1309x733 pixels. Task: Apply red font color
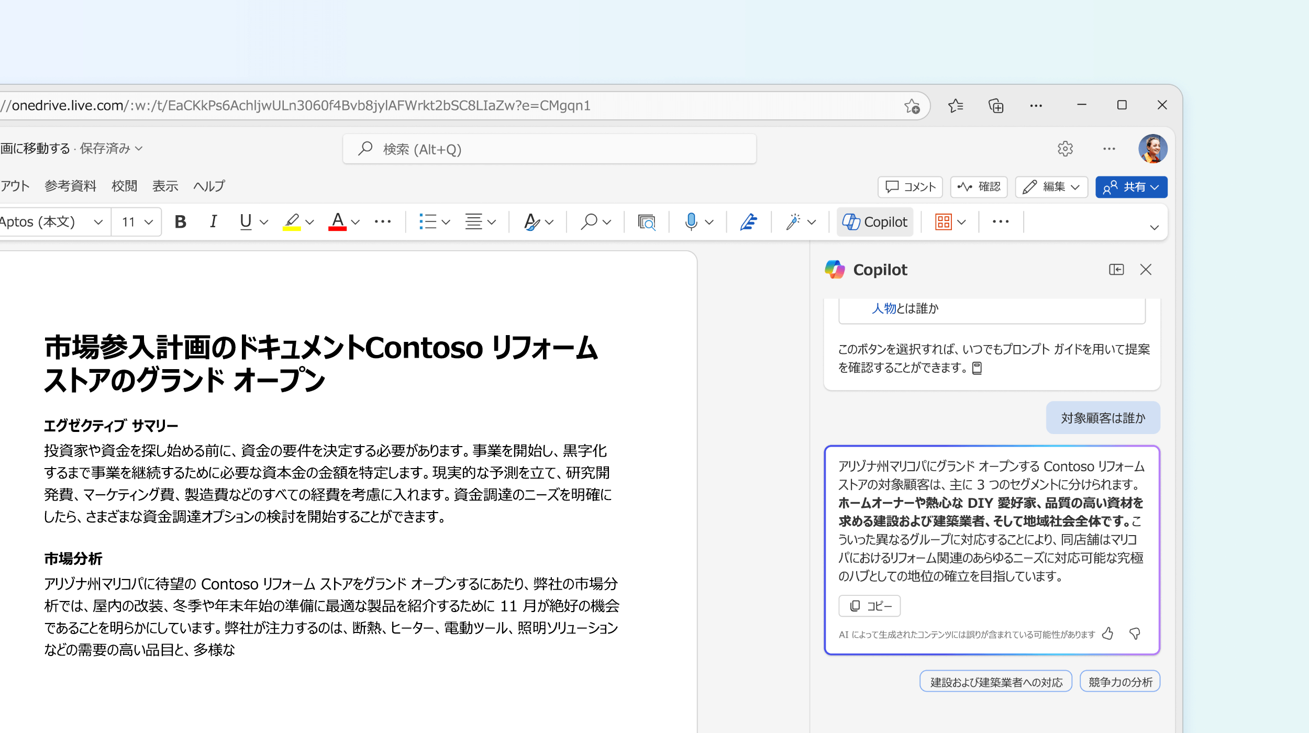[338, 222]
